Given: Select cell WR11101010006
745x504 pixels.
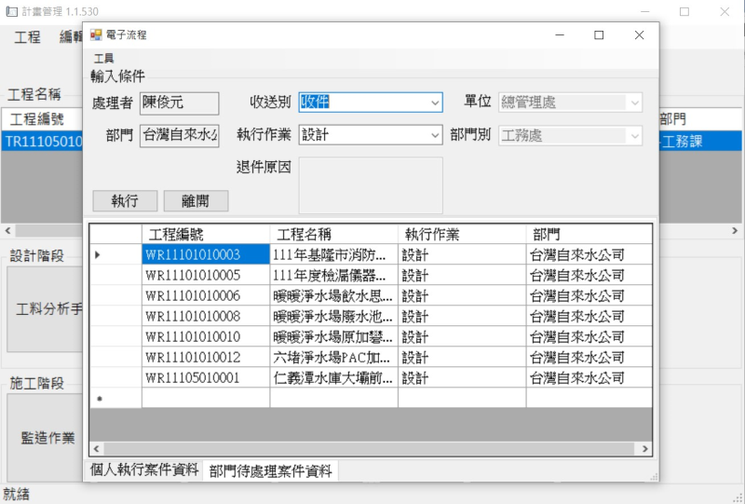Looking at the screenshot, I should click(x=206, y=295).
